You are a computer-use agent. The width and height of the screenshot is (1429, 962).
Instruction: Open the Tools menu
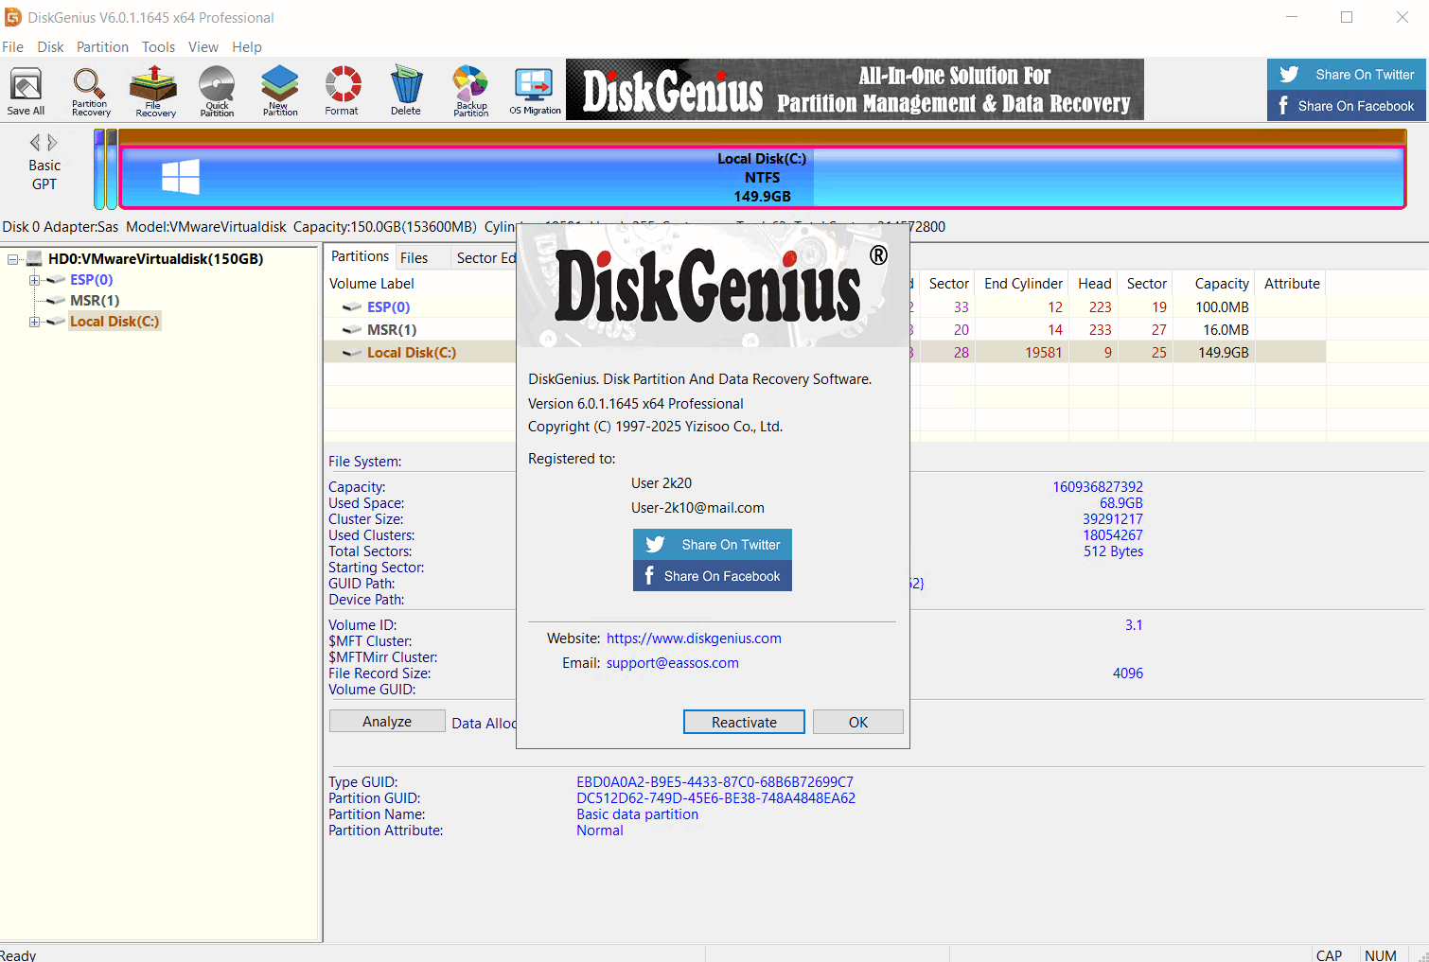(x=158, y=47)
